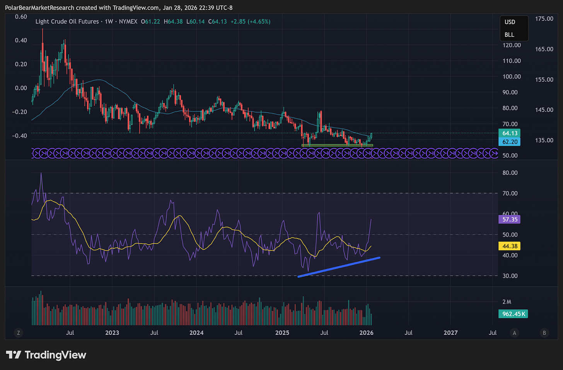The height and width of the screenshot is (370, 563).
Task: Click the B circle icon
Action: click(544, 332)
